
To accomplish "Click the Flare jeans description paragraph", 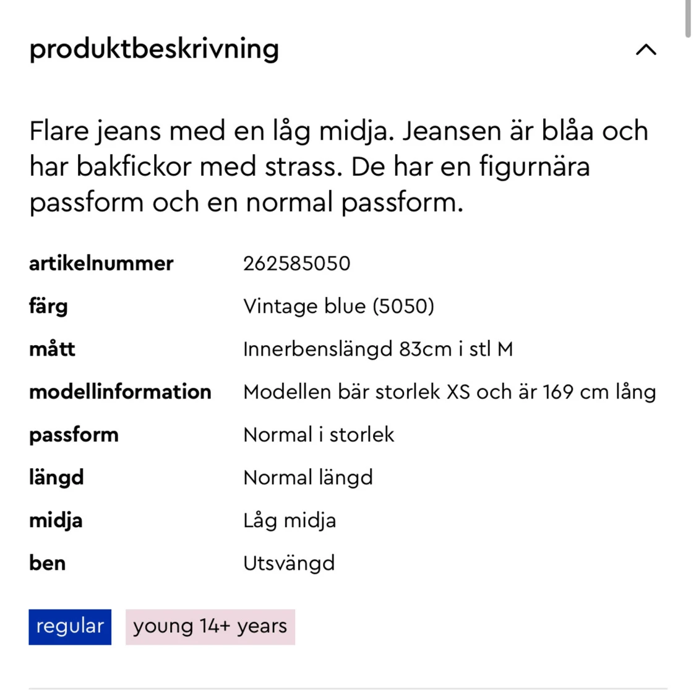I will point(339,167).
